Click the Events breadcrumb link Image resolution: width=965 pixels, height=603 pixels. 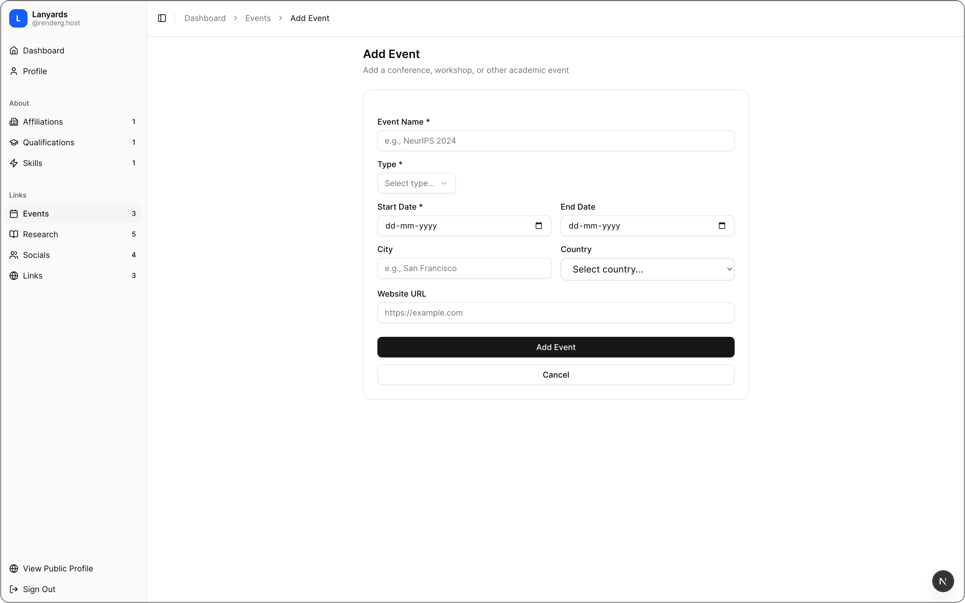tap(258, 18)
